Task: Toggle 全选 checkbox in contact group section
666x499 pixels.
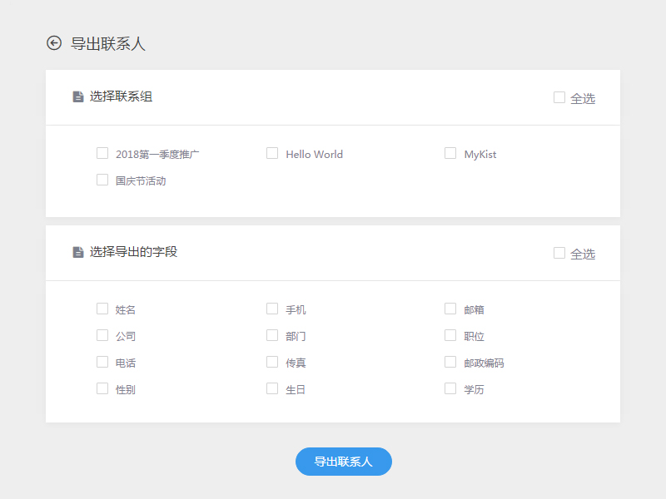Action: click(x=559, y=97)
